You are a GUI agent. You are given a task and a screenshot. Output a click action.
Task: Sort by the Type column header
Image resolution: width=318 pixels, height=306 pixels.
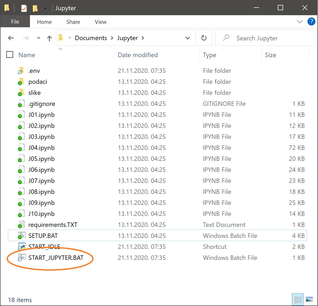[209, 55]
